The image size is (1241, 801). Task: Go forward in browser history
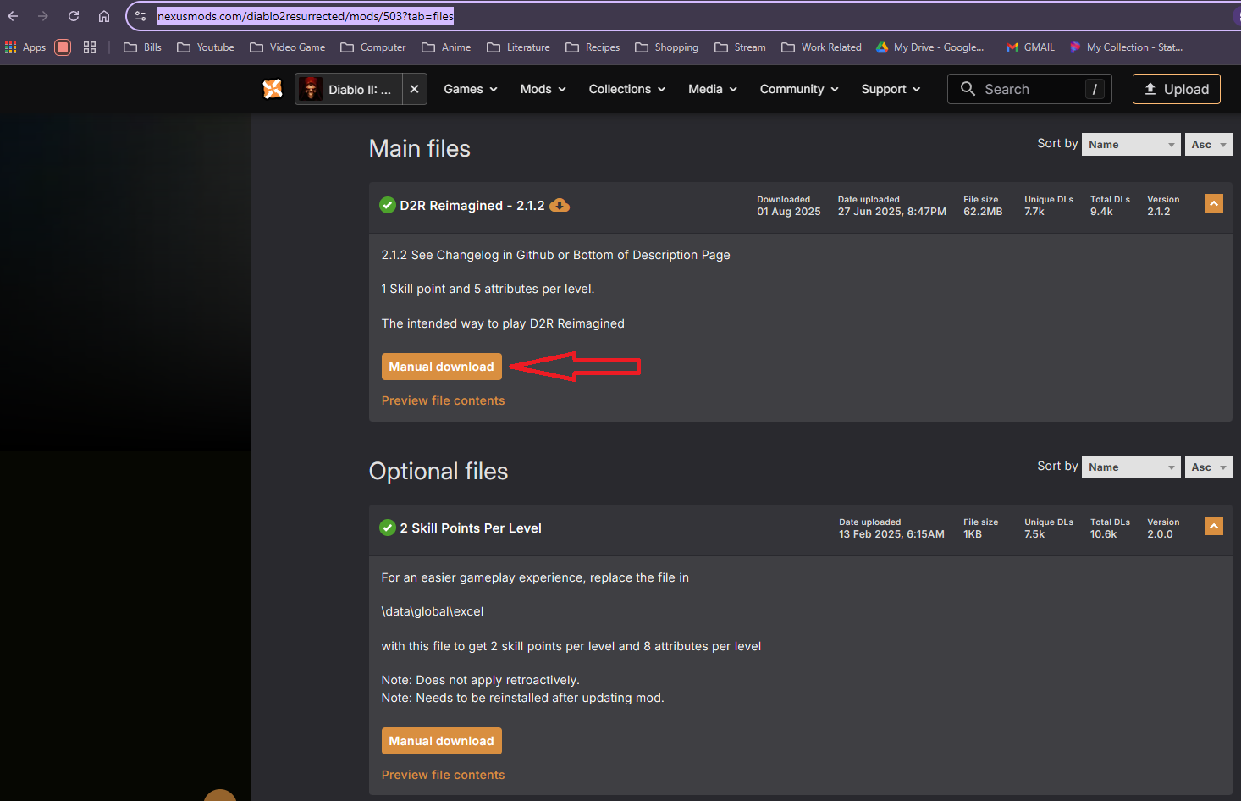[x=43, y=16]
